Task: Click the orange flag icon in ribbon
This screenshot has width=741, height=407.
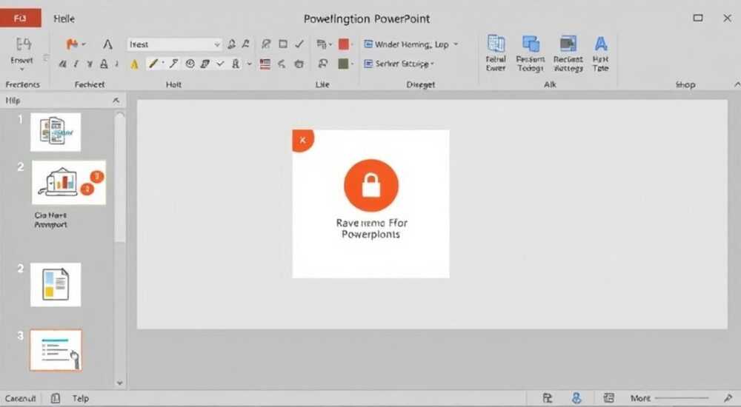Action: [73, 44]
